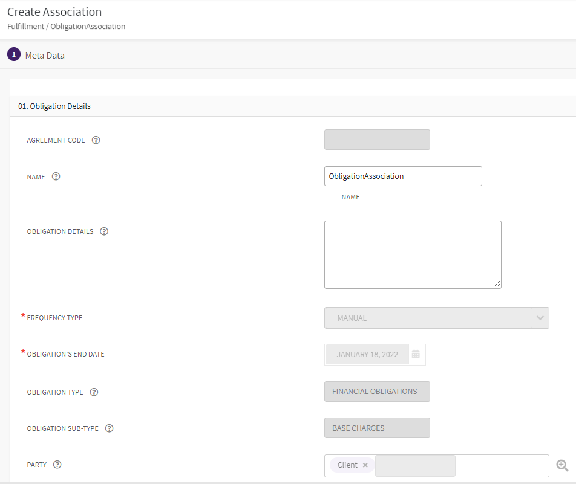The width and height of the screenshot is (576, 484).
Task: Click the Obligation's End Date field
Action: (367, 355)
